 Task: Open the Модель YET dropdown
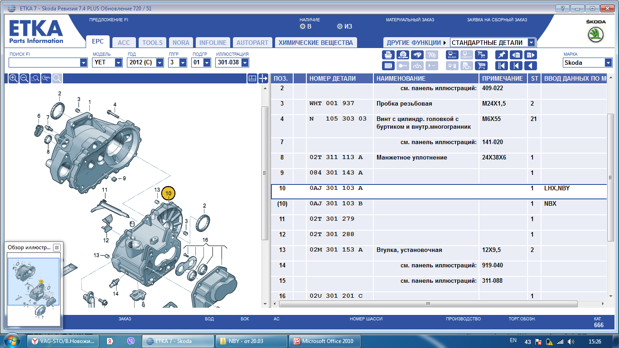(x=119, y=63)
